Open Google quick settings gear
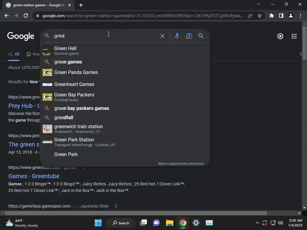This screenshot has height=230, width=307. (x=280, y=36)
